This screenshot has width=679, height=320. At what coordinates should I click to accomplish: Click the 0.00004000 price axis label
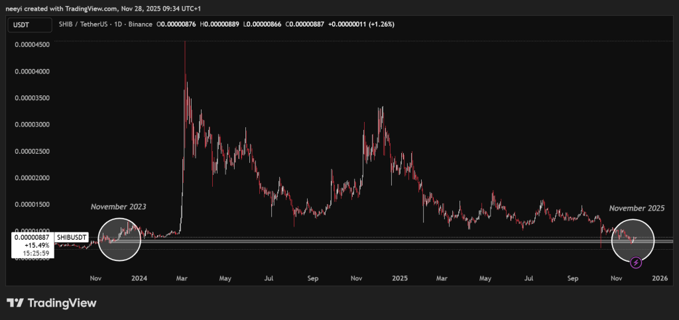click(32, 72)
